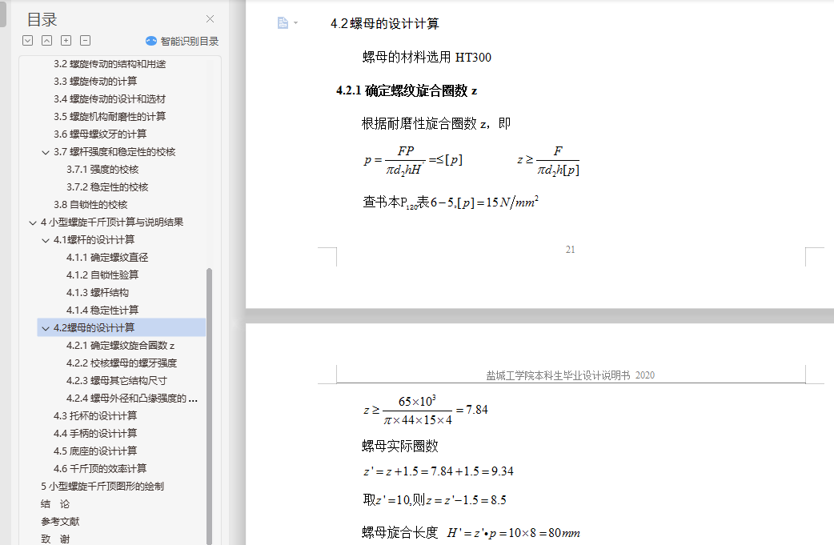Screen dimensions: 834x545
Task: Open the dropdown arrow next to document icon
Action: coord(295,23)
